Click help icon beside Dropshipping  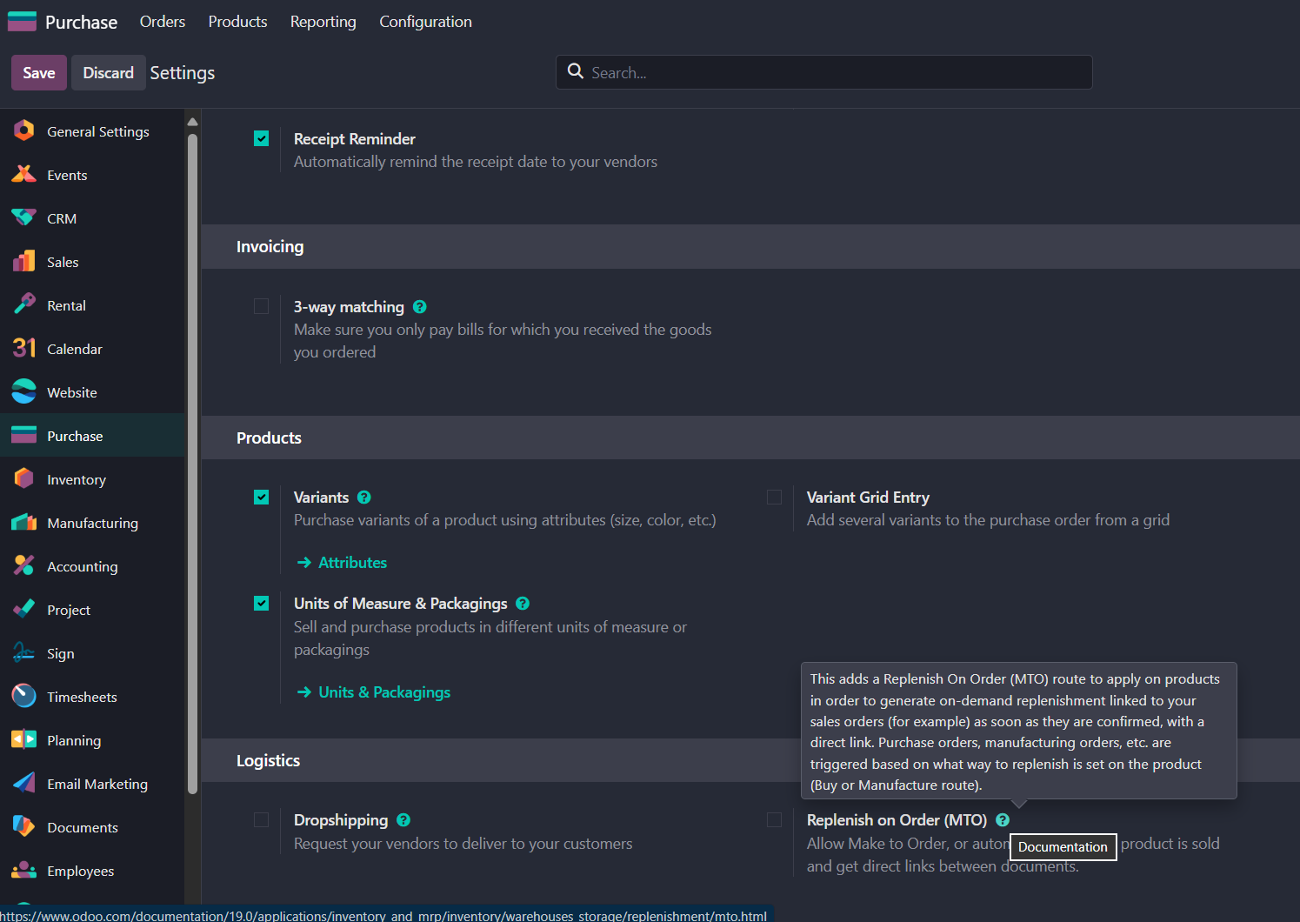403,820
